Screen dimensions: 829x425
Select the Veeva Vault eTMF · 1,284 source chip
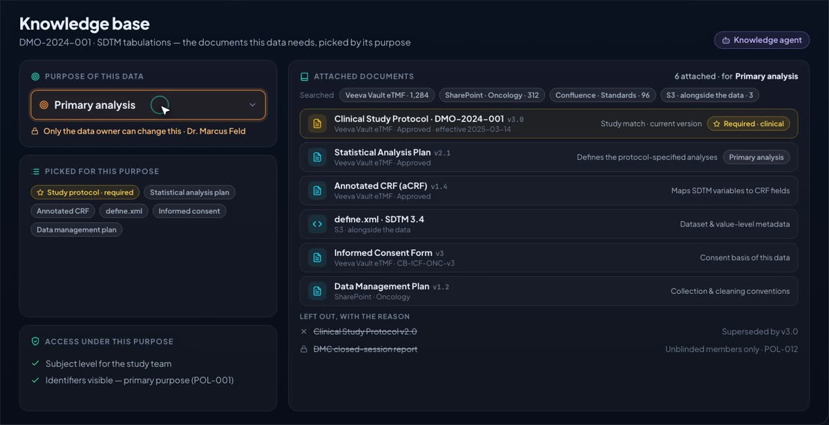tap(386, 95)
